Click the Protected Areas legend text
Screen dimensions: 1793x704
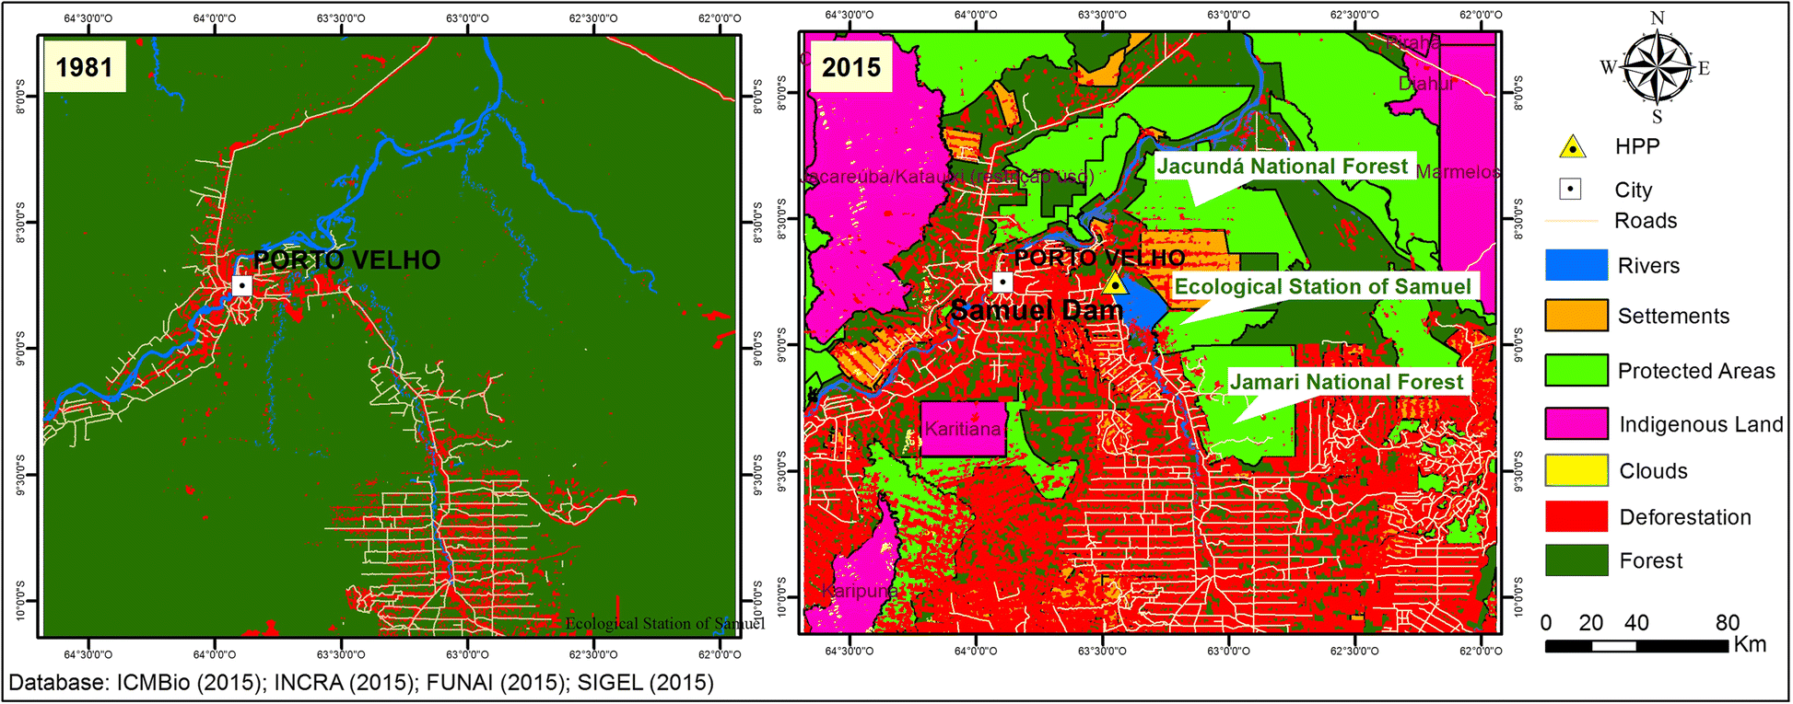pyautogui.click(x=1696, y=371)
